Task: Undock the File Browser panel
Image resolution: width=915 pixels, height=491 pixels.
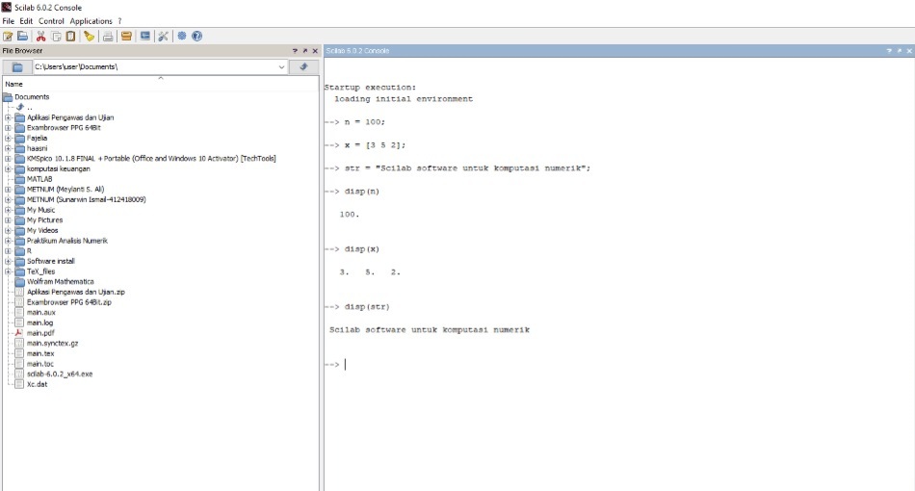Action: (x=304, y=51)
